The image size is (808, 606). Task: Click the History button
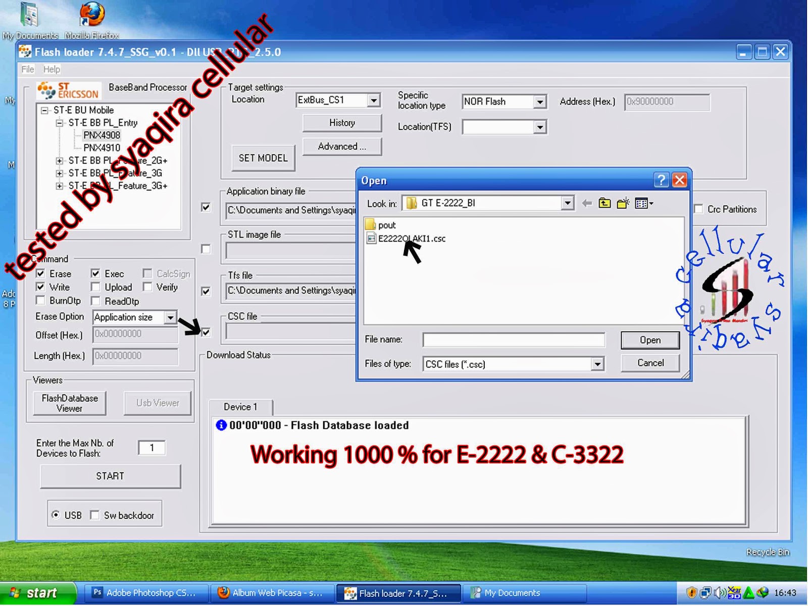click(342, 123)
